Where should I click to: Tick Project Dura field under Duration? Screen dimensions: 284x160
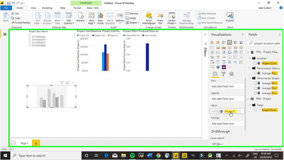coord(255,63)
